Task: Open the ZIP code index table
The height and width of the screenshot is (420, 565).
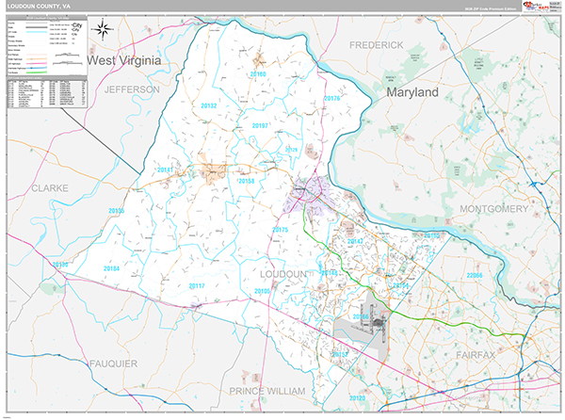Action: click(46, 94)
